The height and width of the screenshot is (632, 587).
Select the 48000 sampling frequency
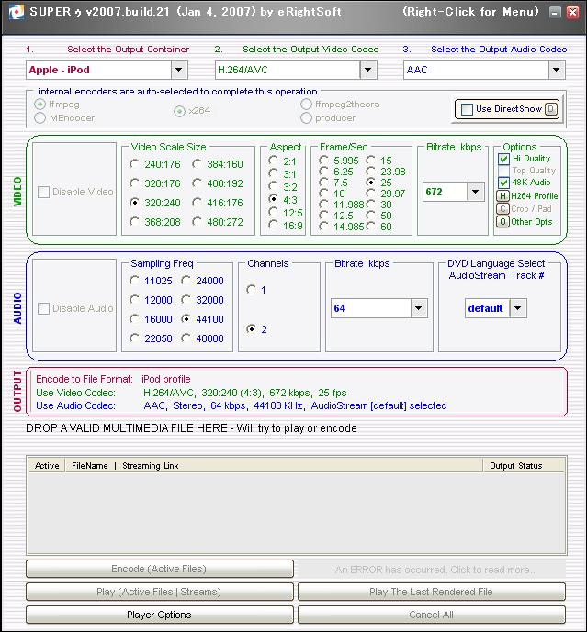pos(186,338)
